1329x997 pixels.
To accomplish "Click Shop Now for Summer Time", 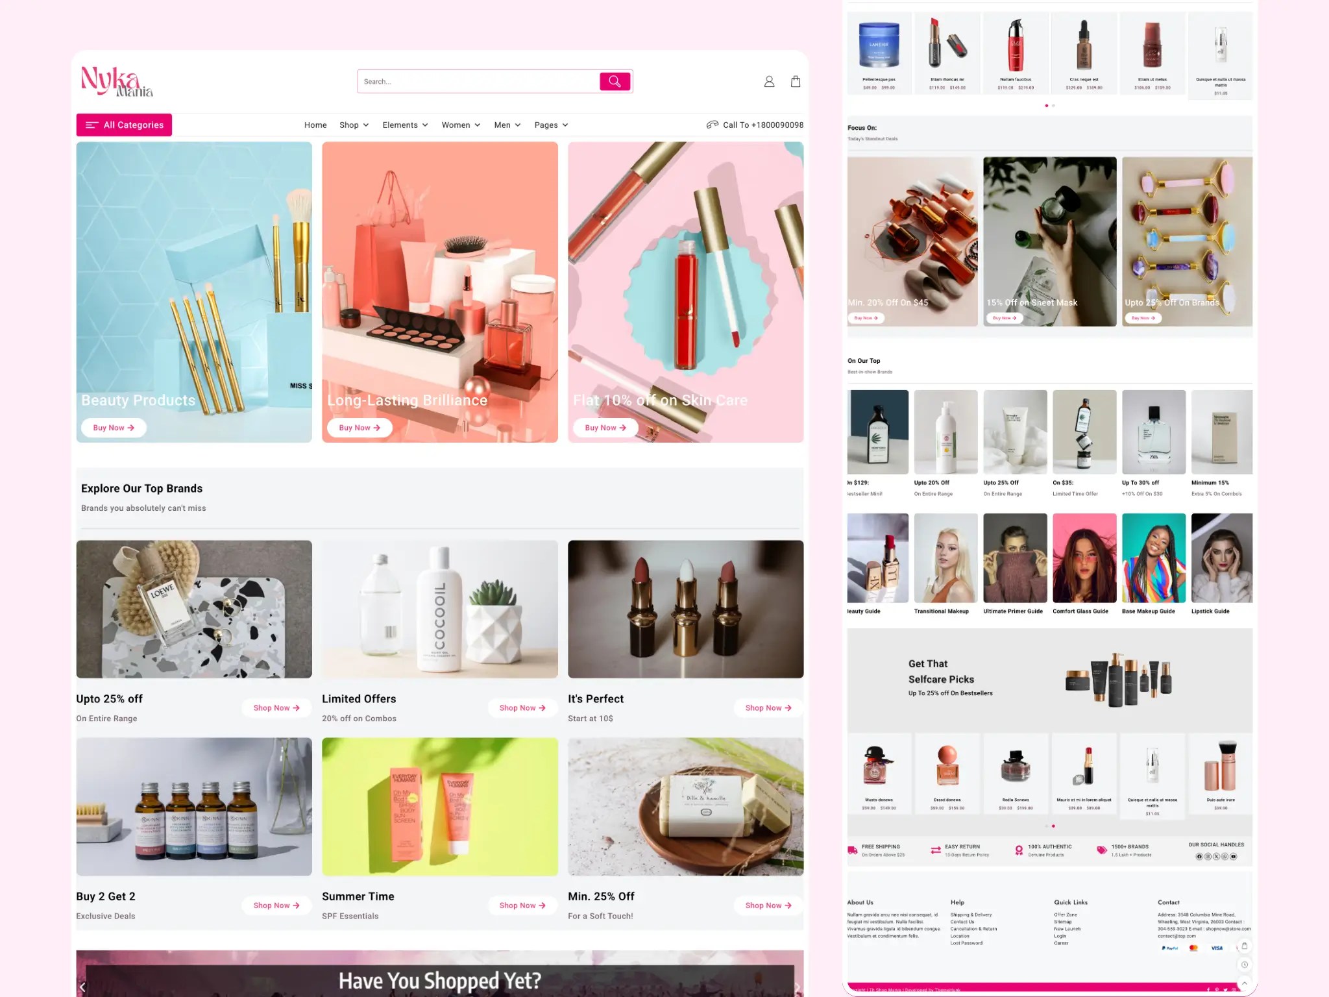I will (522, 905).
